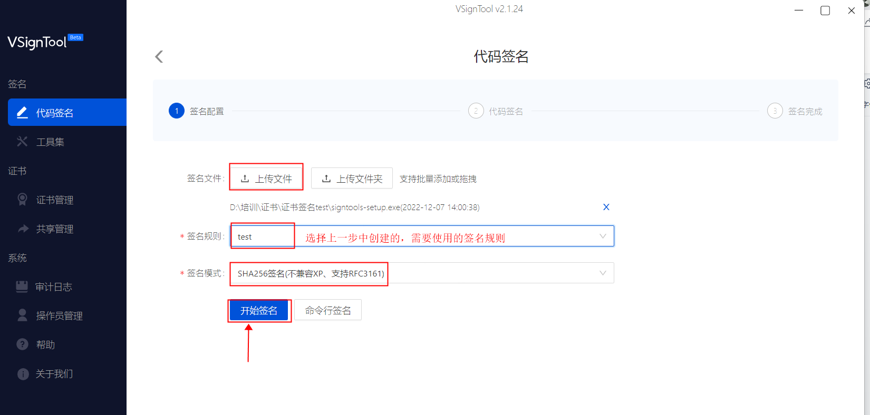This screenshot has width=870, height=415.
Task: Minimize the VSignTool window
Action: pyautogui.click(x=799, y=11)
